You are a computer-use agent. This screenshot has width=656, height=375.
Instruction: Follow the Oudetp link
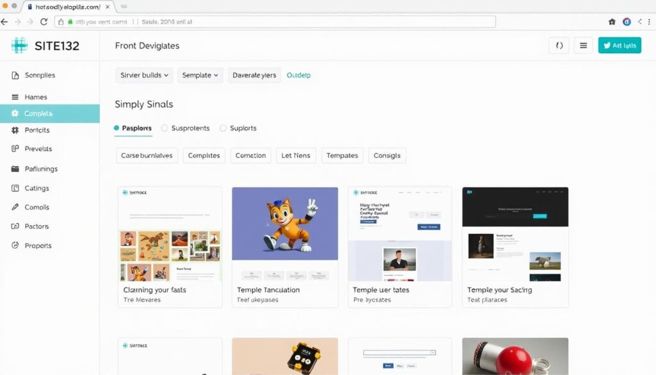point(299,76)
